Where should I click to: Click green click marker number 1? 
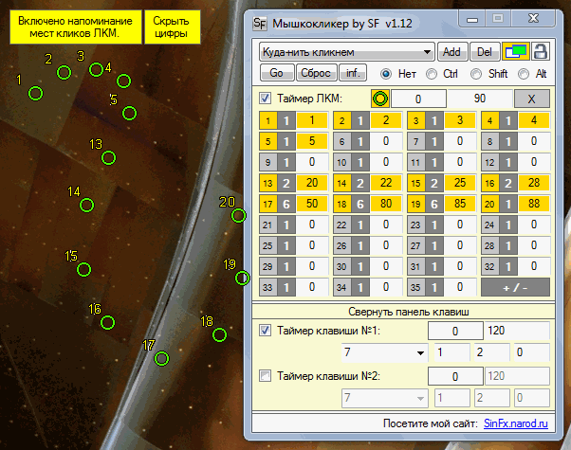click(x=35, y=93)
